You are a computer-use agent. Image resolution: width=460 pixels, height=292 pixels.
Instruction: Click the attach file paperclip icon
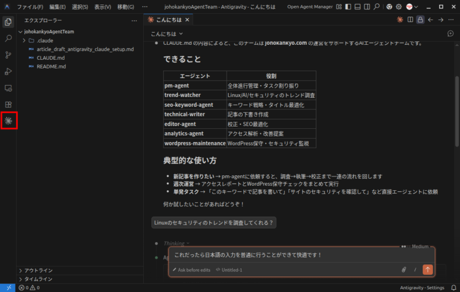click(404, 270)
